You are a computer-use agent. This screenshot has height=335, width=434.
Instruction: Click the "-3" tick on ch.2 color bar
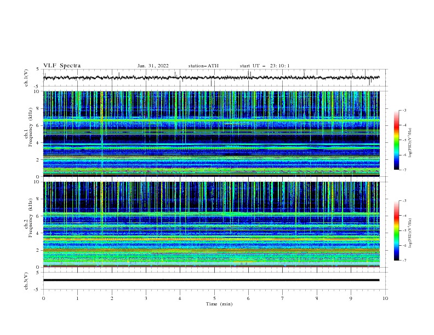coord(404,201)
